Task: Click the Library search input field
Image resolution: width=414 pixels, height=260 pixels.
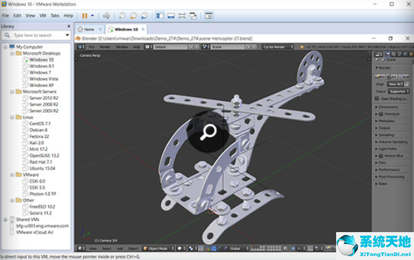Action: 36,35
